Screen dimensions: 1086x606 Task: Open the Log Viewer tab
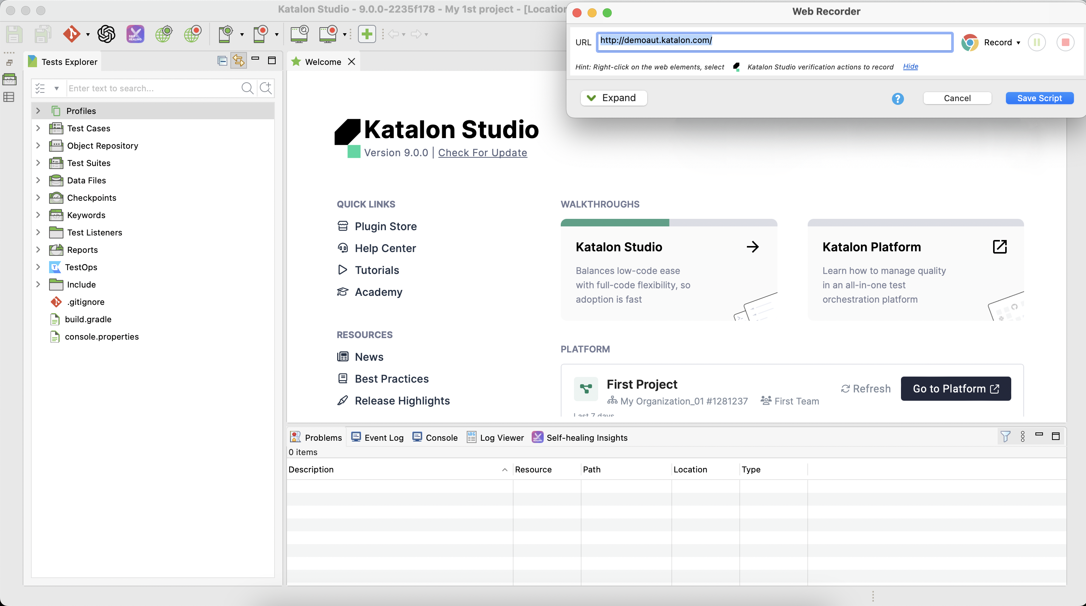coord(495,437)
